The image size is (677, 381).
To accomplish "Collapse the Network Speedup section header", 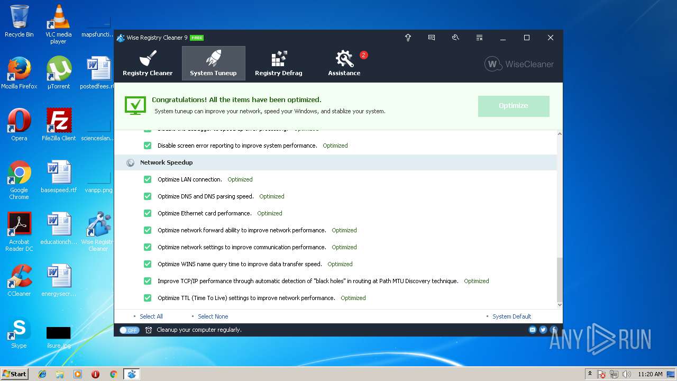I will 335,162.
